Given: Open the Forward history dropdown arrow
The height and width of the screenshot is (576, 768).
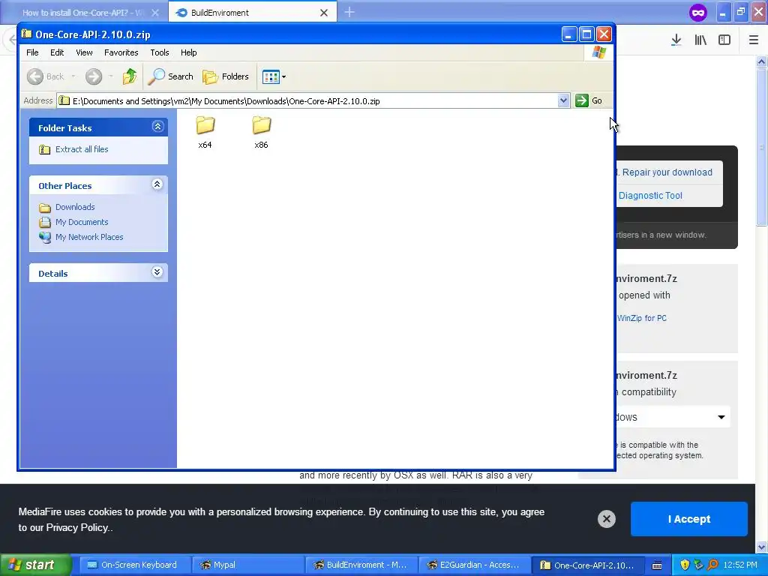Looking at the screenshot, I should [111, 76].
